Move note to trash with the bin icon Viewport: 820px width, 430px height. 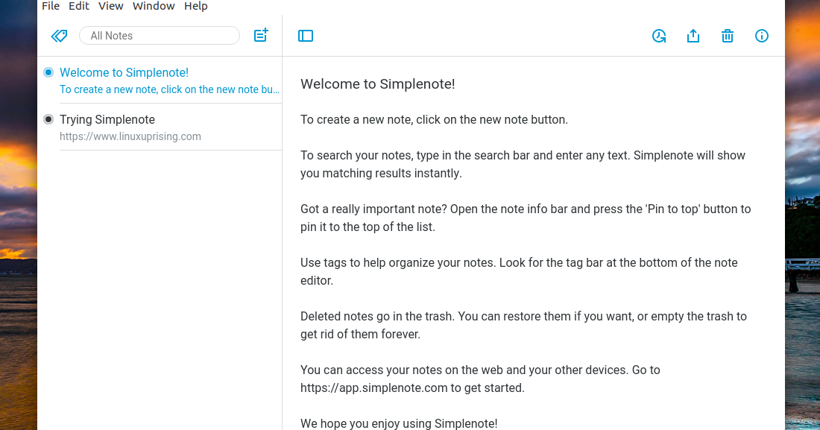728,36
